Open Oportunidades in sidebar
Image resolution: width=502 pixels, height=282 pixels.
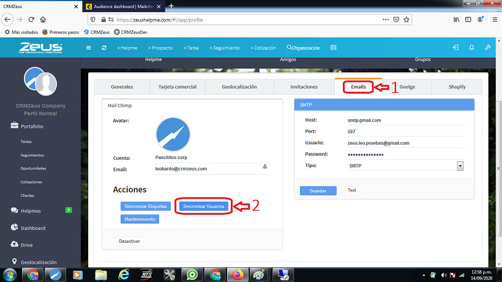(33, 168)
